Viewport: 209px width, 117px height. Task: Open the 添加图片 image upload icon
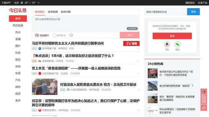[x=37, y=35]
